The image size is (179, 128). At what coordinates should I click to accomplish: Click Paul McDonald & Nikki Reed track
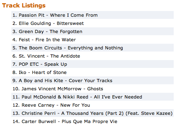(x=93, y=97)
